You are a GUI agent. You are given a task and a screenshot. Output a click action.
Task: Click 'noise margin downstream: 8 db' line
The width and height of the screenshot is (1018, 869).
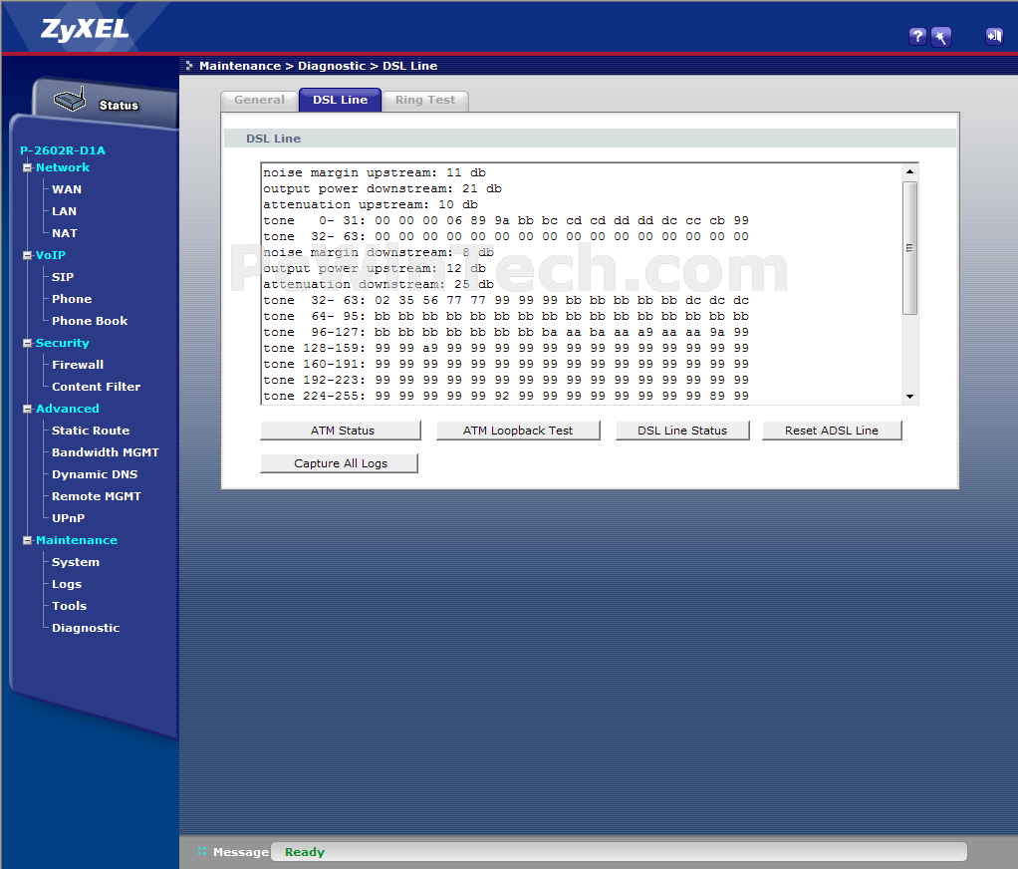pos(379,253)
